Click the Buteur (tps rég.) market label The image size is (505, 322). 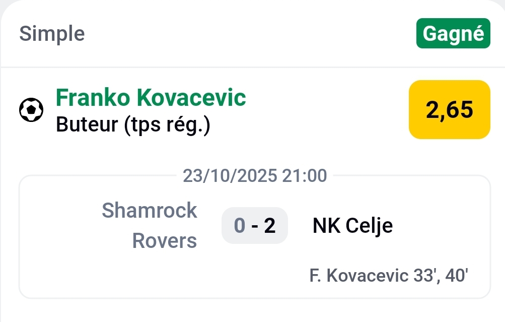[133, 124]
